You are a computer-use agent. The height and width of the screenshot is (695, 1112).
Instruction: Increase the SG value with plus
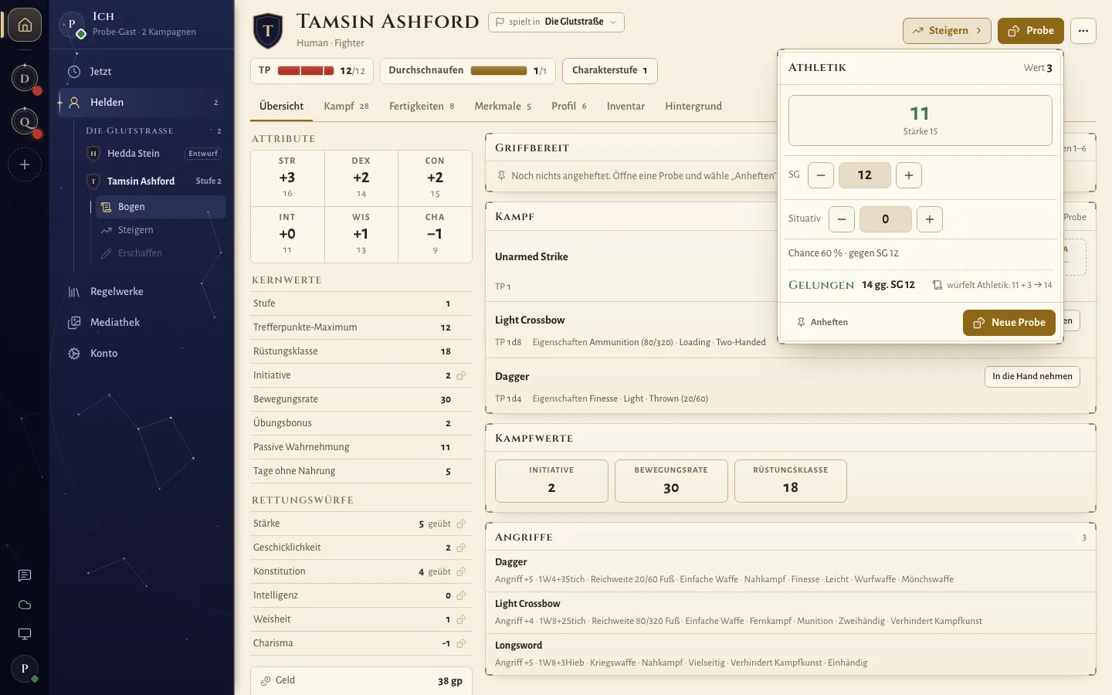pyautogui.click(x=909, y=175)
